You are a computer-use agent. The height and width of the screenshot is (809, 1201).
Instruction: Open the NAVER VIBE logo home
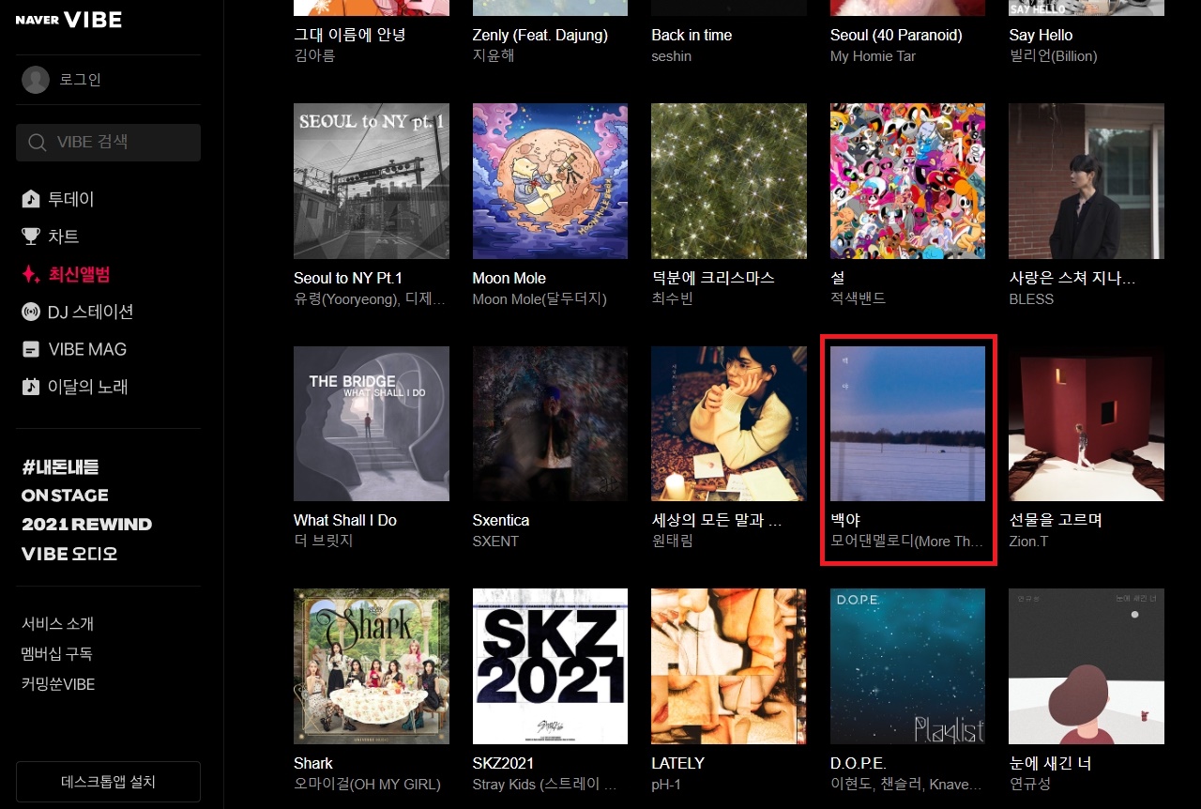point(68,20)
